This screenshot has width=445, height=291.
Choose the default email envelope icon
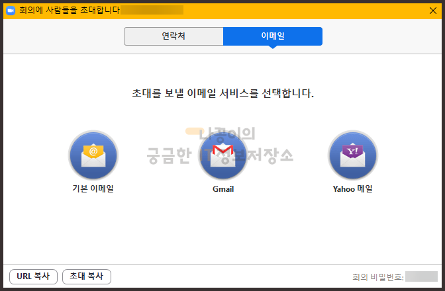click(x=93, y=155)
